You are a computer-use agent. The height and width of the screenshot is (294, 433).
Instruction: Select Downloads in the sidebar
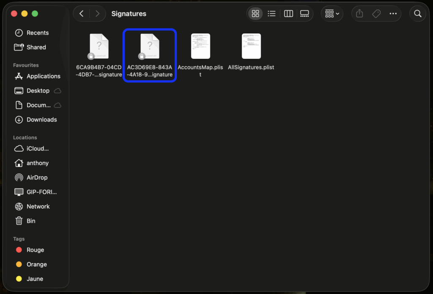(41, 120)
